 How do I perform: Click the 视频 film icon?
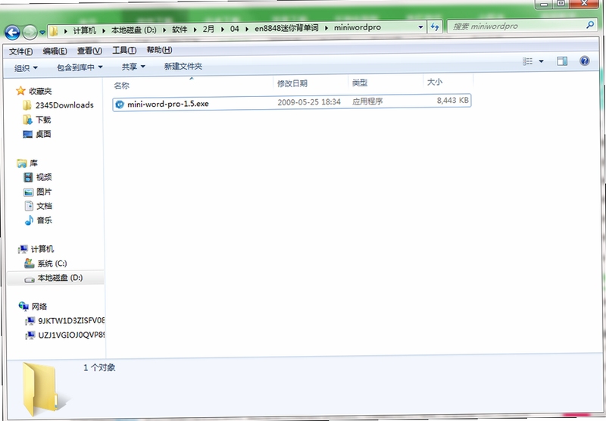(28, 178)
